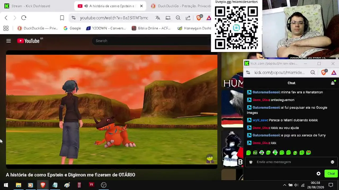Click username GatoramaSensei on the Renatamon message

[x=266, y=92]
